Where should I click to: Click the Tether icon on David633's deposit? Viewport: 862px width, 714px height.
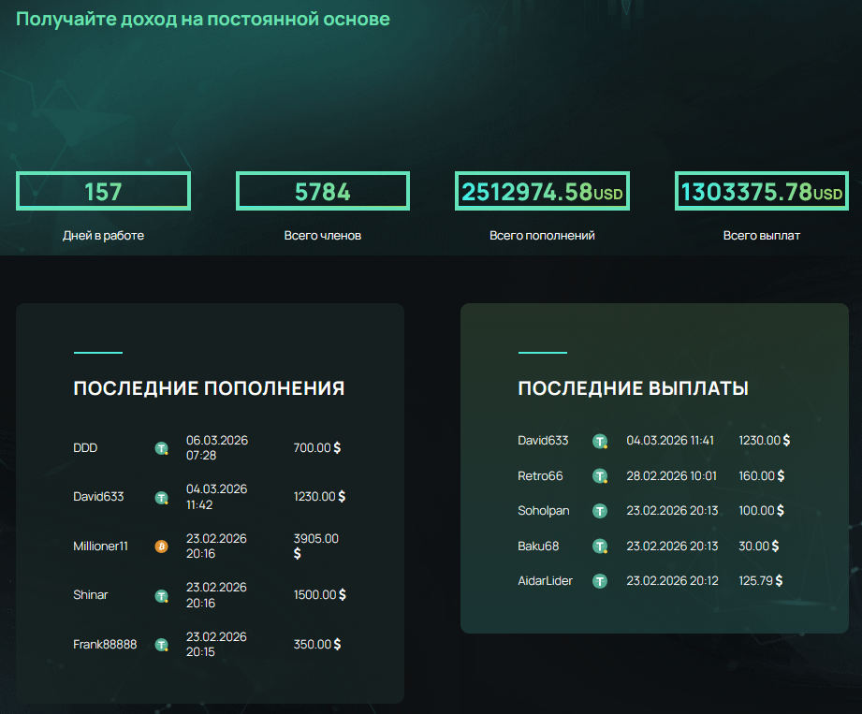point(161,496)
